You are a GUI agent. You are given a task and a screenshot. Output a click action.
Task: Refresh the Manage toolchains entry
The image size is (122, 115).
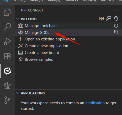coord(116,26)
